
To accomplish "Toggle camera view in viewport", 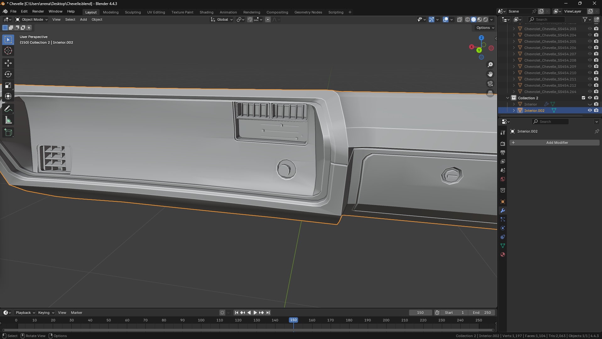I will tap(490, 84).
